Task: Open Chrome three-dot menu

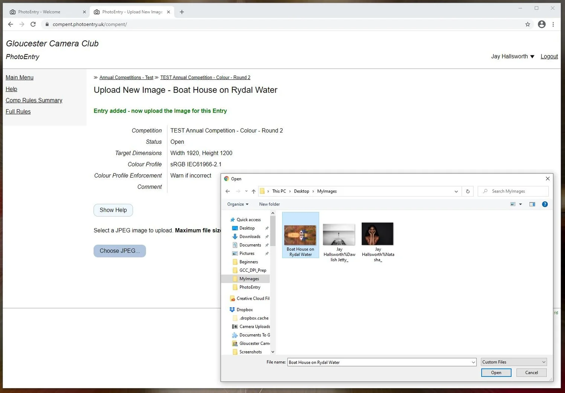Action: [553, 24]
